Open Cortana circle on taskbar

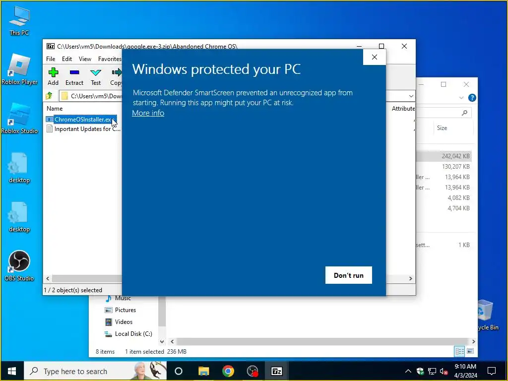coord(179,371)
